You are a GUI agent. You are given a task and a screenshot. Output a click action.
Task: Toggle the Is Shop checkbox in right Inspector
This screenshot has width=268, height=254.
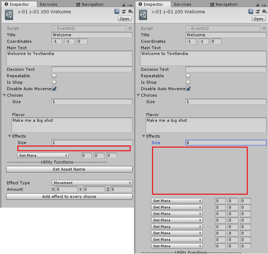coord(188,82)
